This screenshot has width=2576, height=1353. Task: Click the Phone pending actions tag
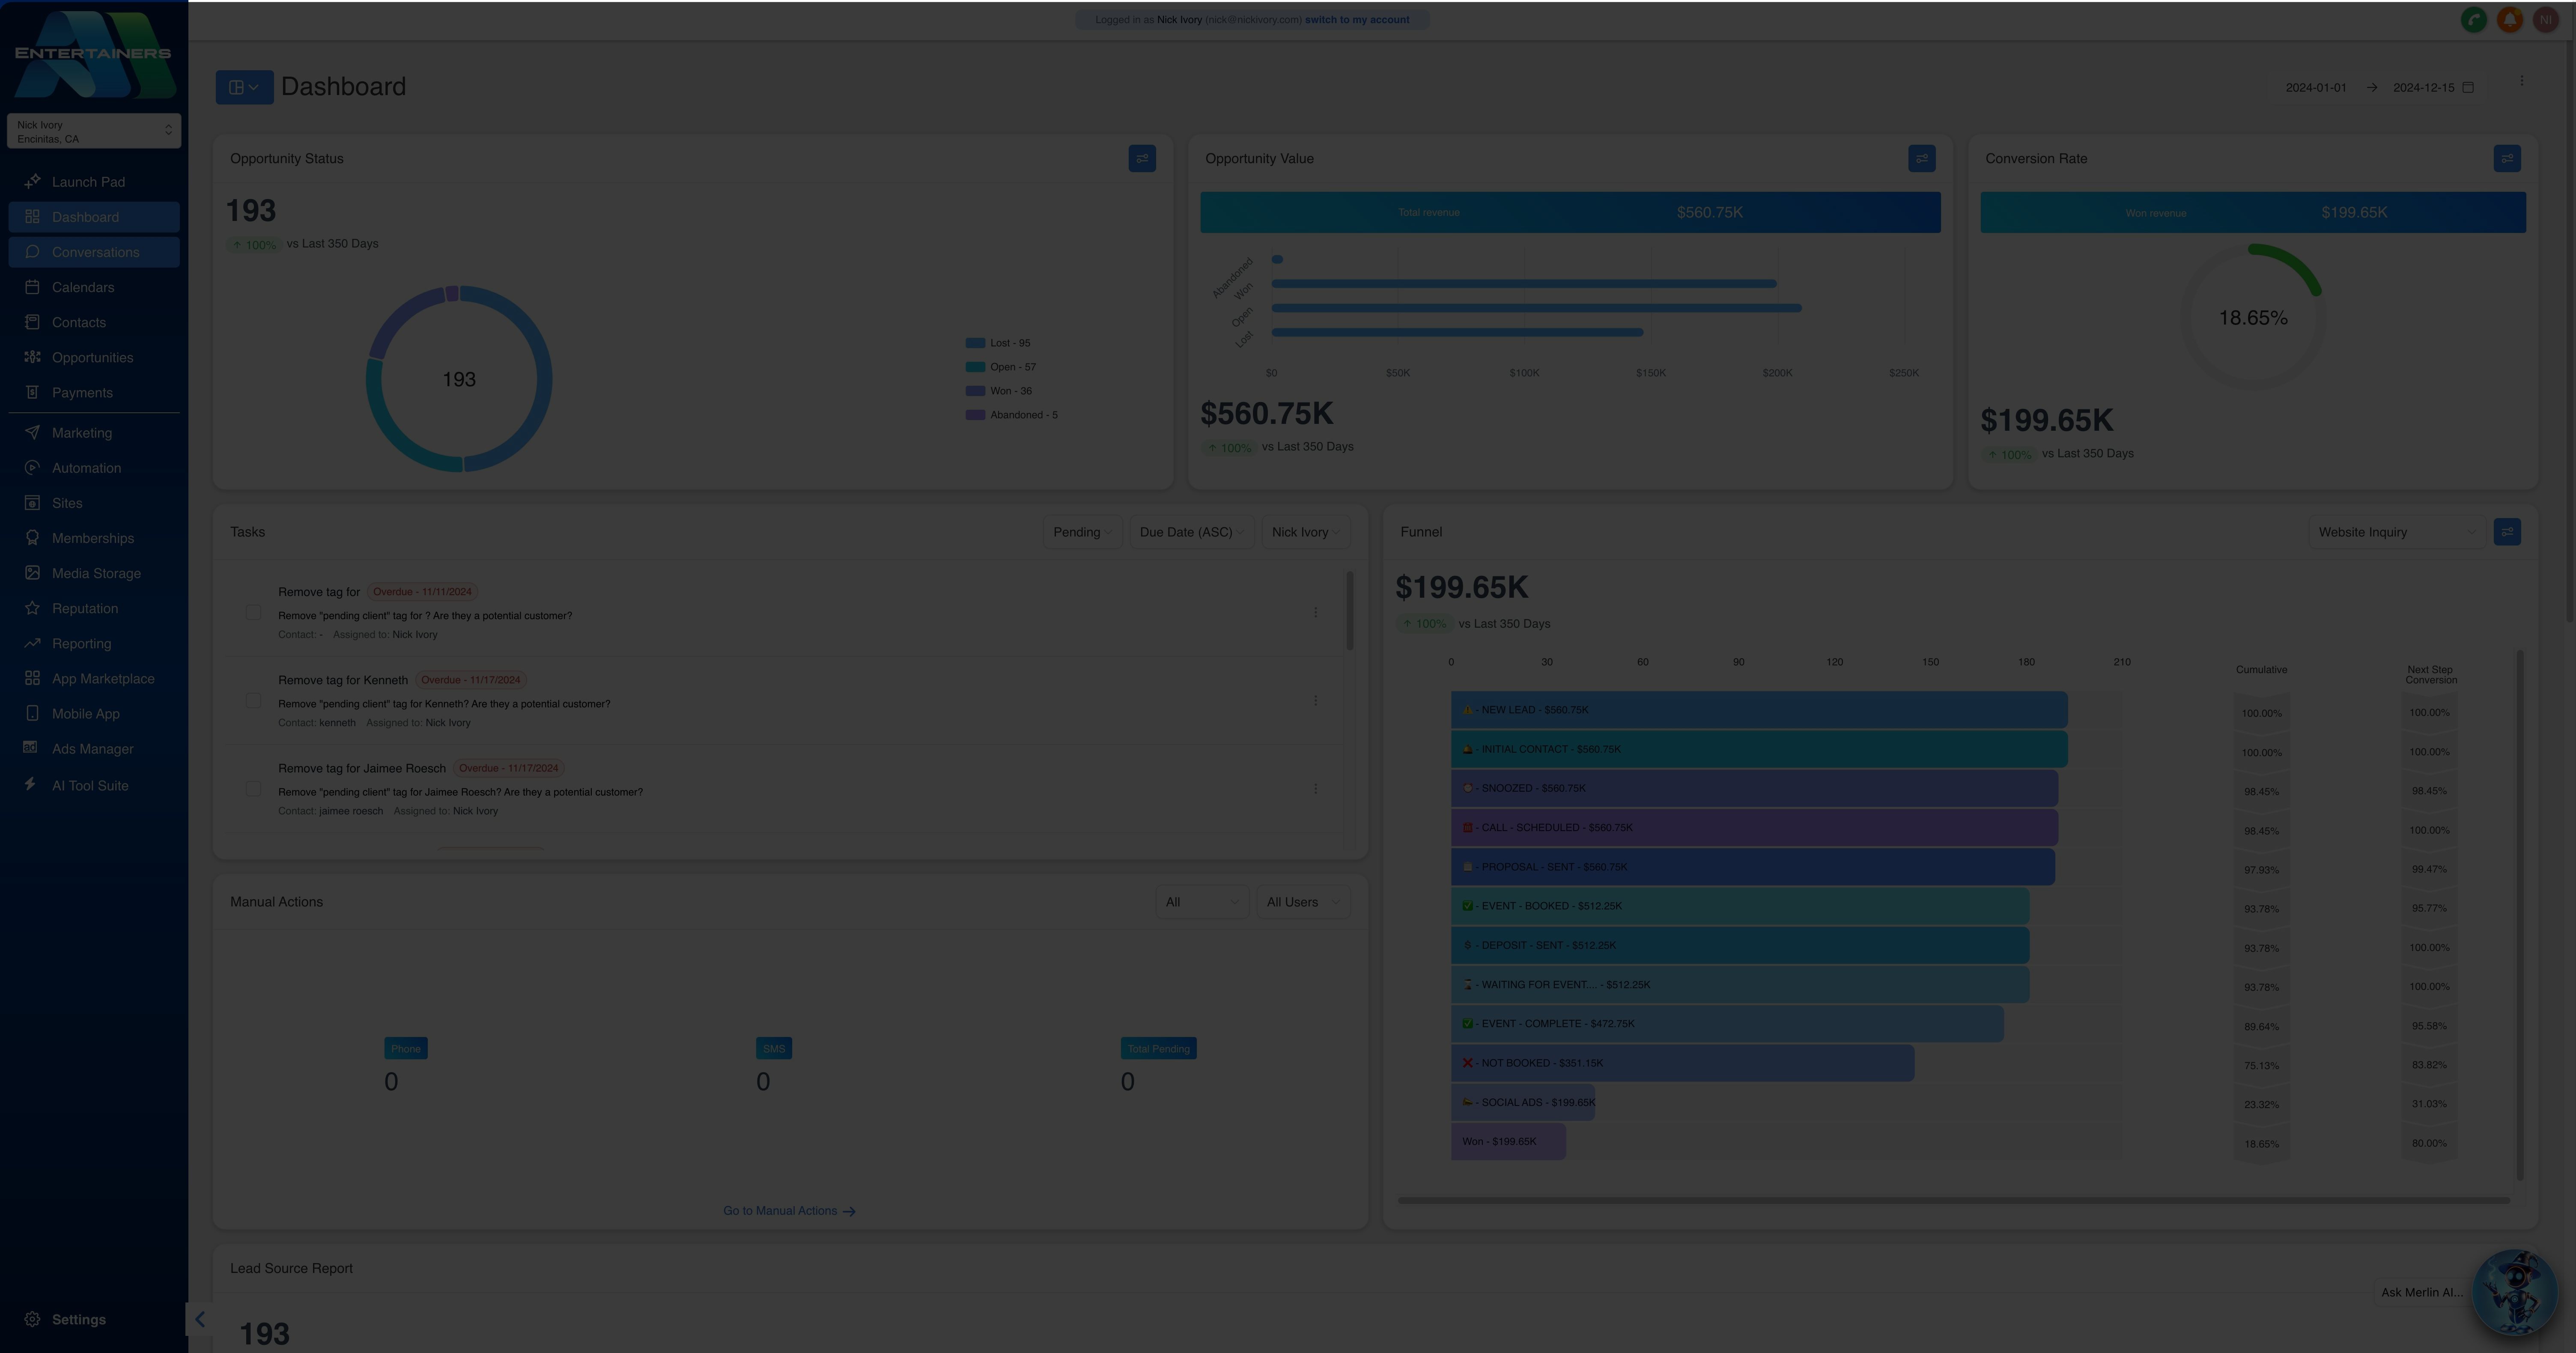(406, 1049)
